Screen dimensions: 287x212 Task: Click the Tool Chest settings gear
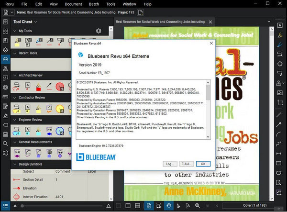(x=98, y=31)
